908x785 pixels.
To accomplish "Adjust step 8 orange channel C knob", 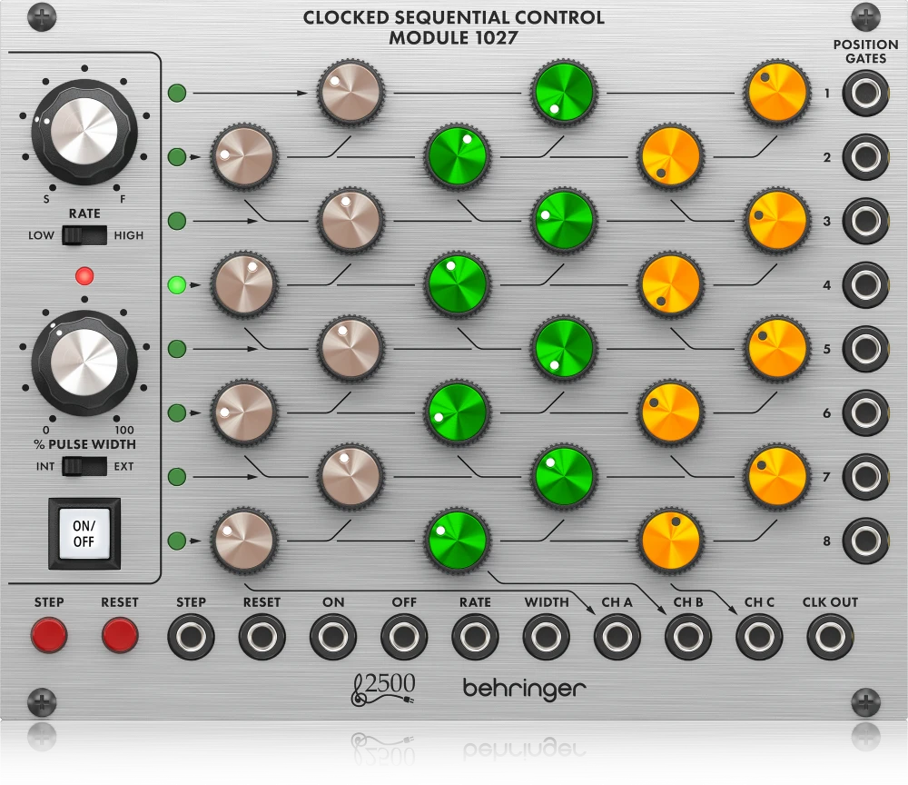I will [670, 542].
